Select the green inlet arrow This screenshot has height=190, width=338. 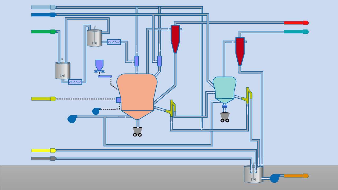[44, 32]
